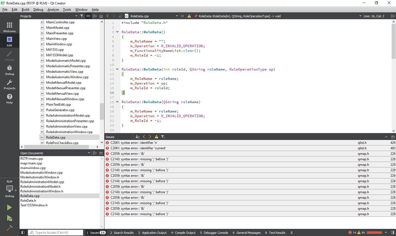
Task: Open the RoleData.cpp file dropdown
Action: click(177, 16)
